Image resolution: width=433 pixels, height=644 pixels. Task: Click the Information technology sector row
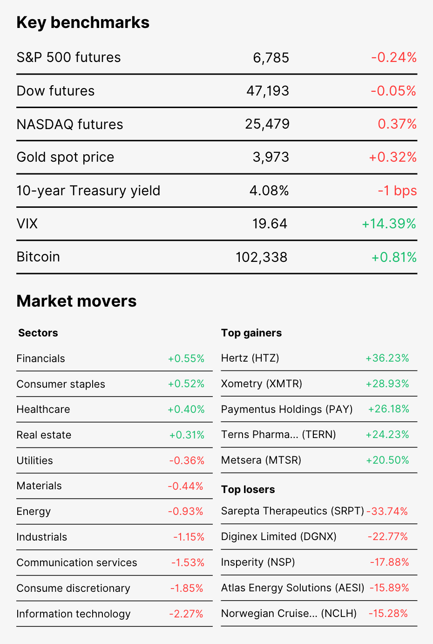click(115, 614)
